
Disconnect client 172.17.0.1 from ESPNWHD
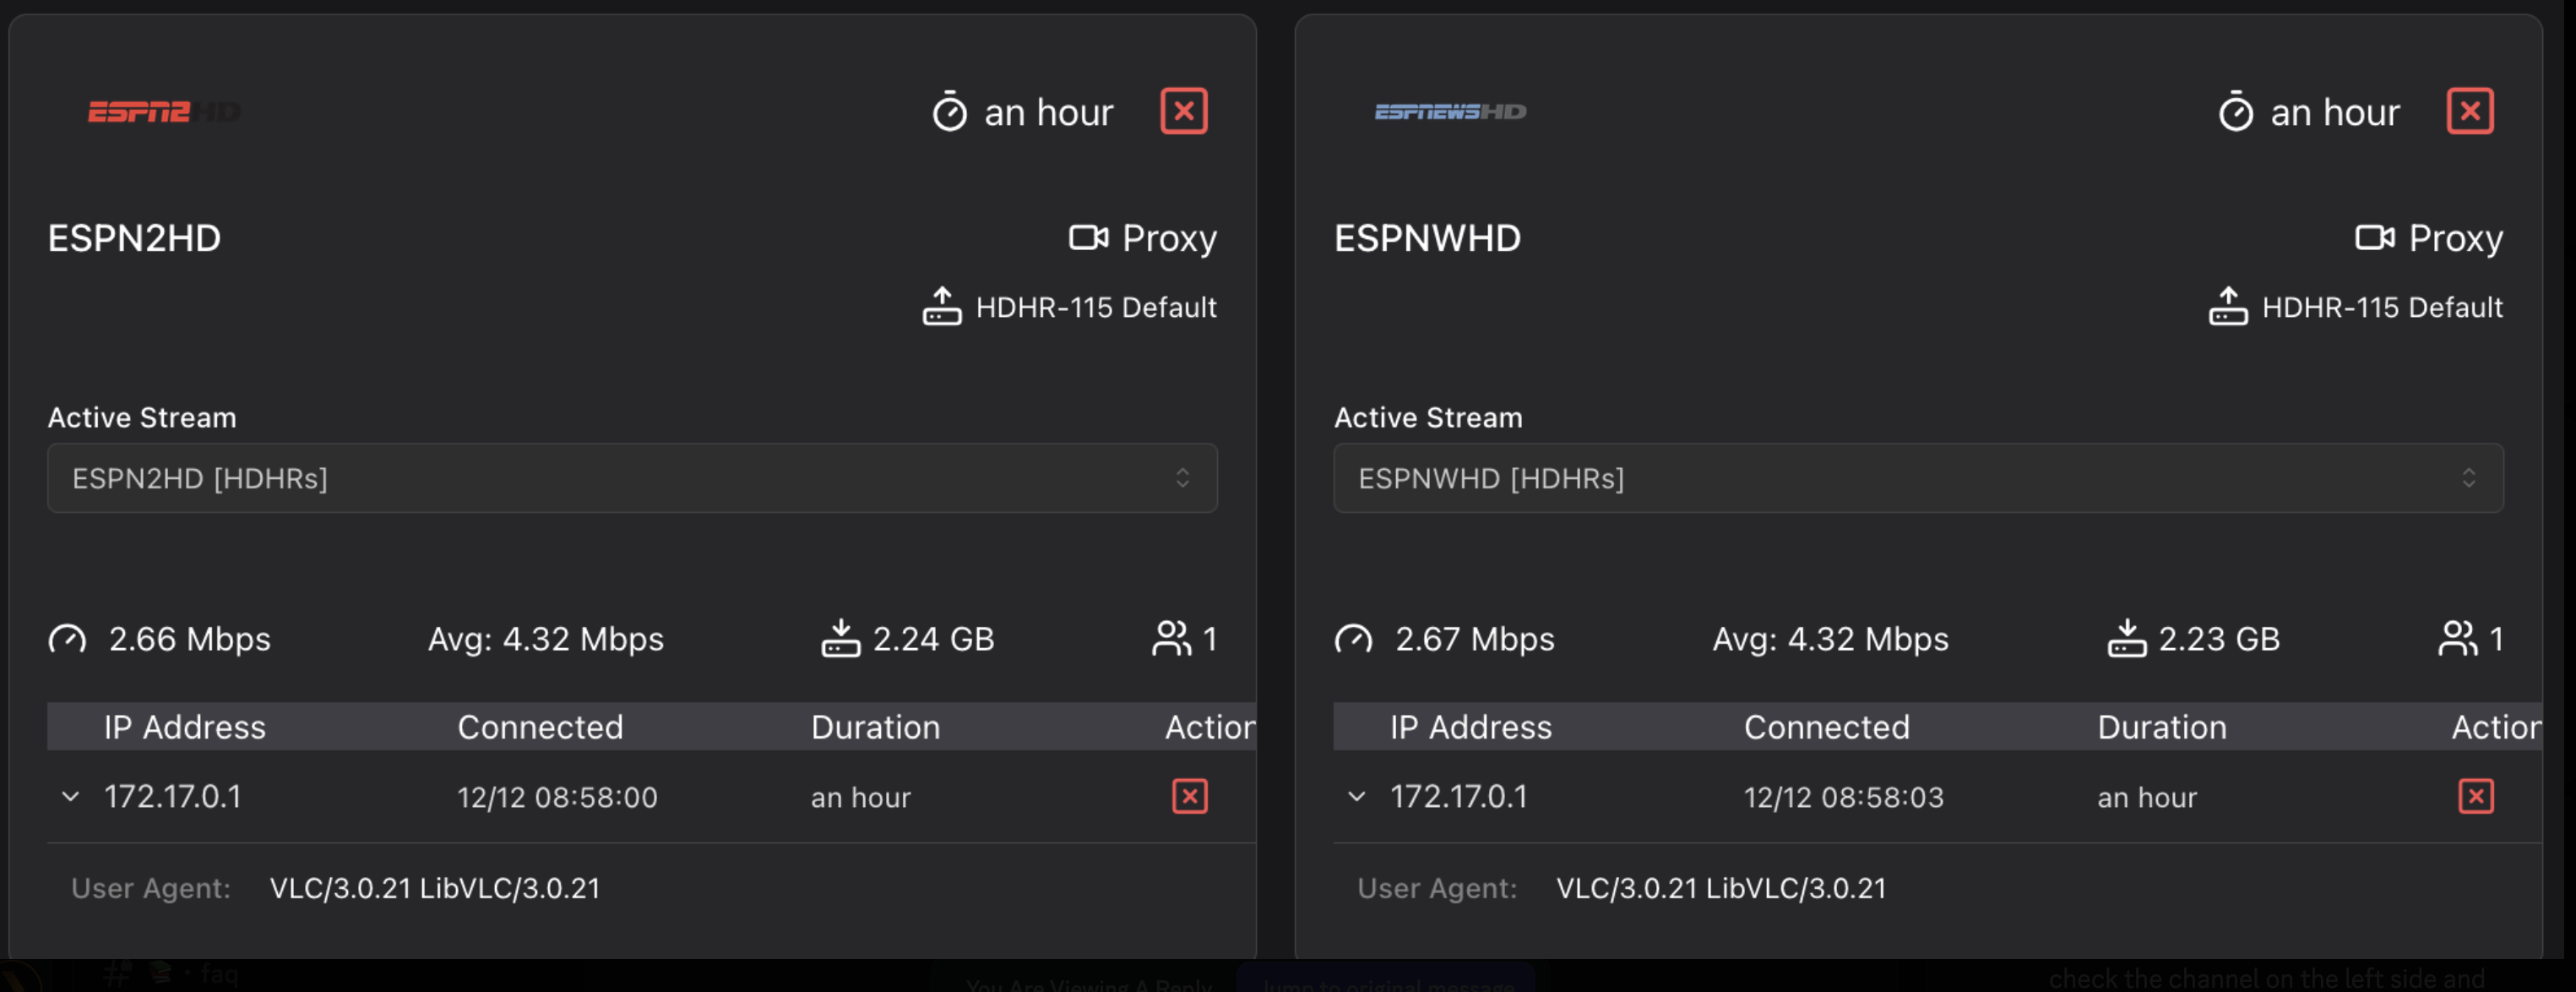(2475, 796)
